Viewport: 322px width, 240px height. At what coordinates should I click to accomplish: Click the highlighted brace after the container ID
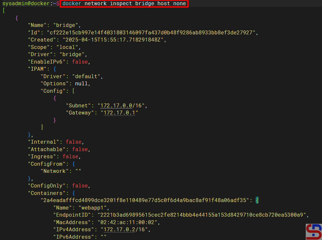[x=257, y=200]
